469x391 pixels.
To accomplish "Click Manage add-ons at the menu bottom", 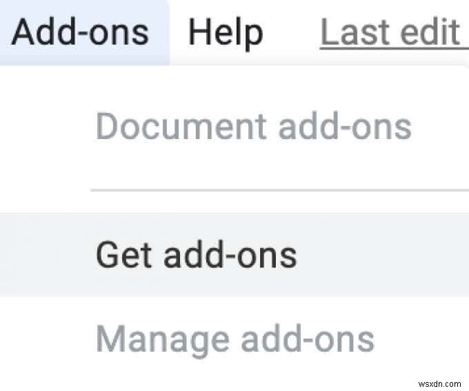I will (x=235, y=338).
